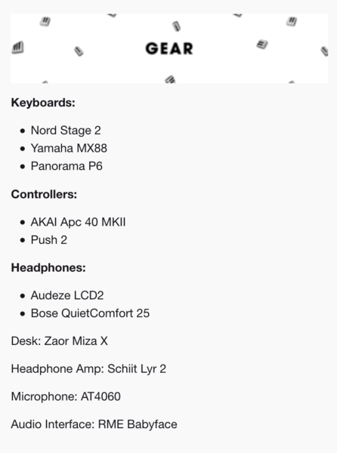Image resolution: width=337 pixels, height=453 pixels.
Task: Select the Audeze LCD2 entry
Action: click(67, 295)
